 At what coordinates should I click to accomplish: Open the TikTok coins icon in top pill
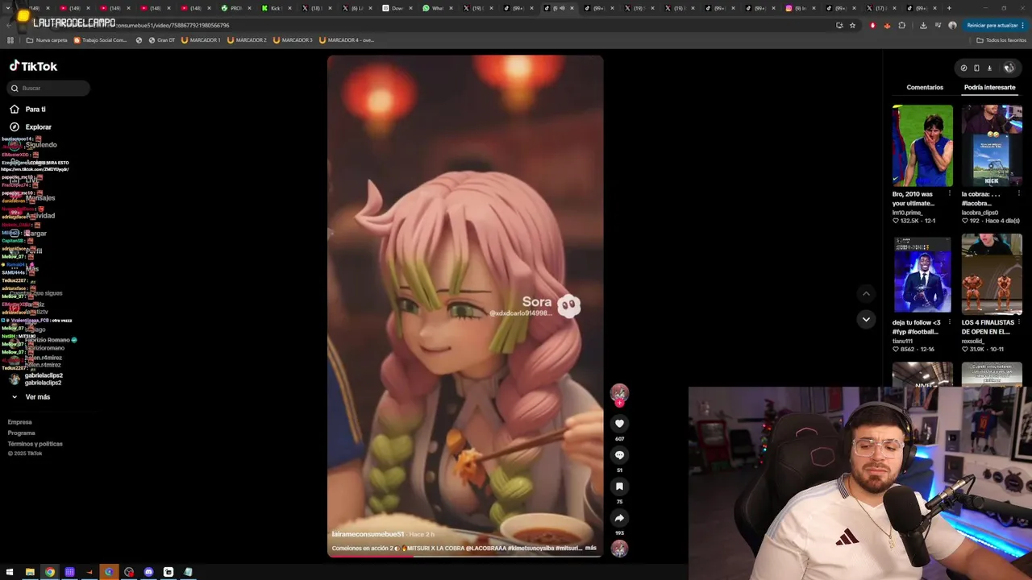coord(963,68)
